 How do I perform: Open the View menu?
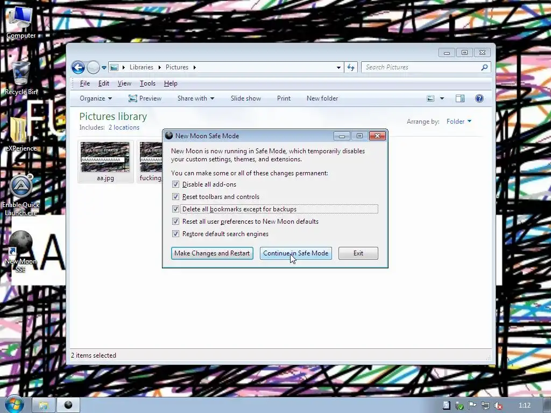(124, 83)
